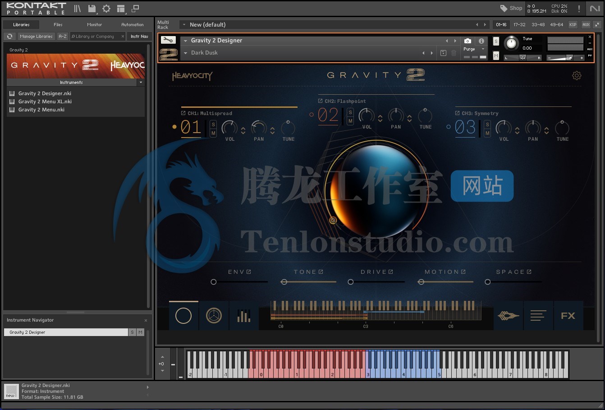
Task: Save snapshot floppy icon
Action: (443, 53)
